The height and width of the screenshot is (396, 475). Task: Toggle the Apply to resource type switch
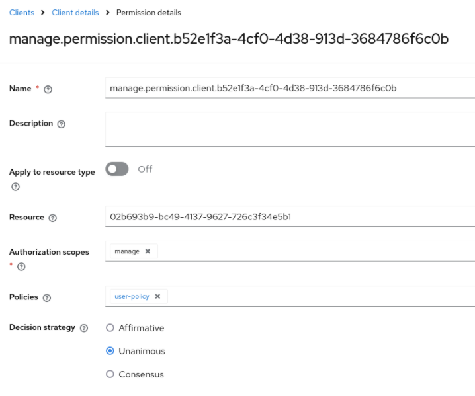coord(116,169)
